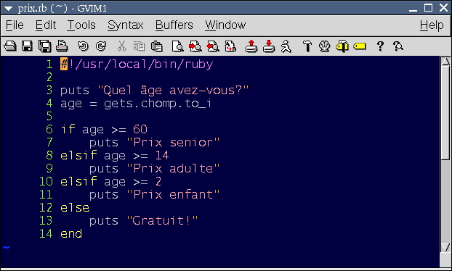The height and width of the screenshot is (271, 452).
Task: Jump to tag with the yellow tag icon
Action: click(360, 46)
